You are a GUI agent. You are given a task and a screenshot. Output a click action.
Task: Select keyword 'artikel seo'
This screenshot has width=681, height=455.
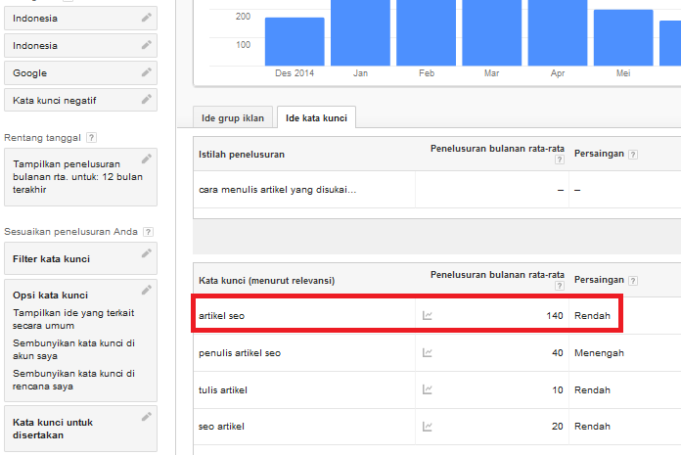221,316
